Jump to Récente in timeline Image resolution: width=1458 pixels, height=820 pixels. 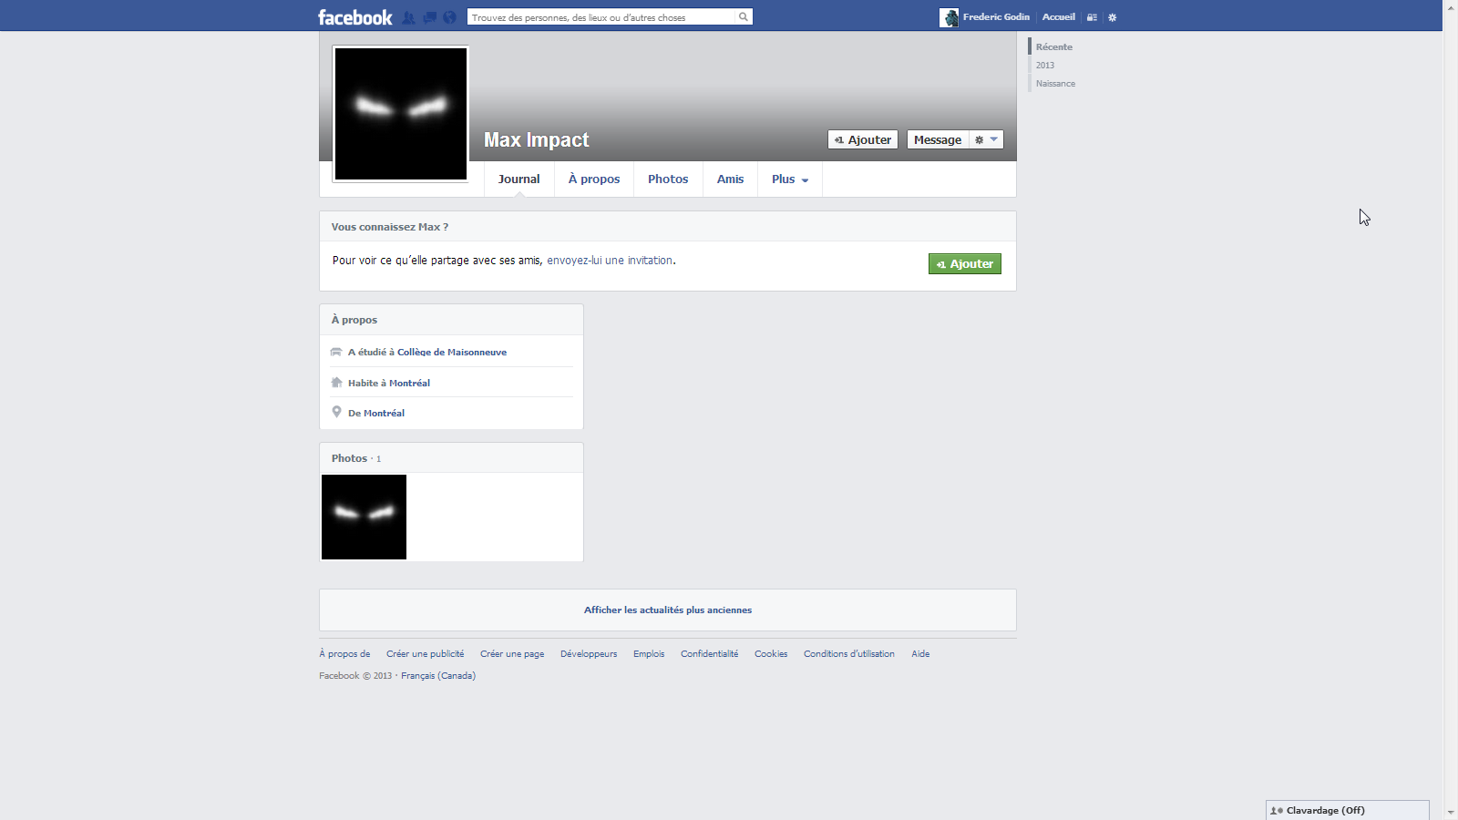[1054, 46]
